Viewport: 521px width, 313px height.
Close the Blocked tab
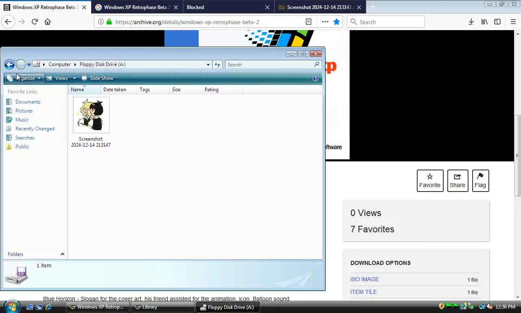tap(267, 7)
